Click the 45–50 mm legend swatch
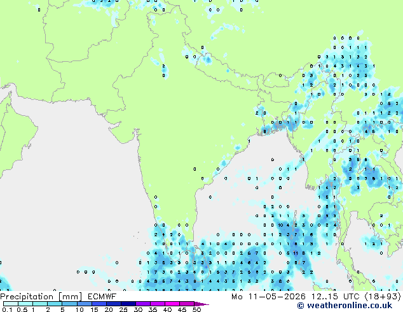This screenshot has width=403, height=312. 187,304
